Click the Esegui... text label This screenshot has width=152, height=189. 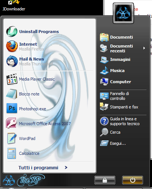118,143
